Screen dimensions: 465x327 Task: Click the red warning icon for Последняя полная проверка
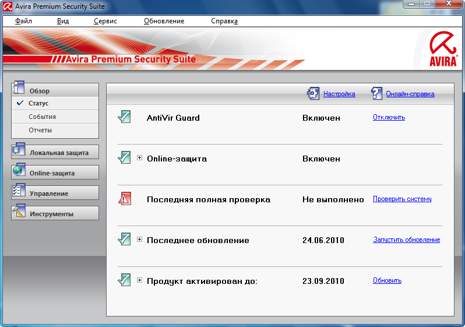[124, 199]
